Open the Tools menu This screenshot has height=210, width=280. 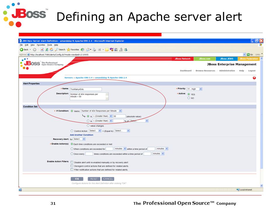[50, 45]
